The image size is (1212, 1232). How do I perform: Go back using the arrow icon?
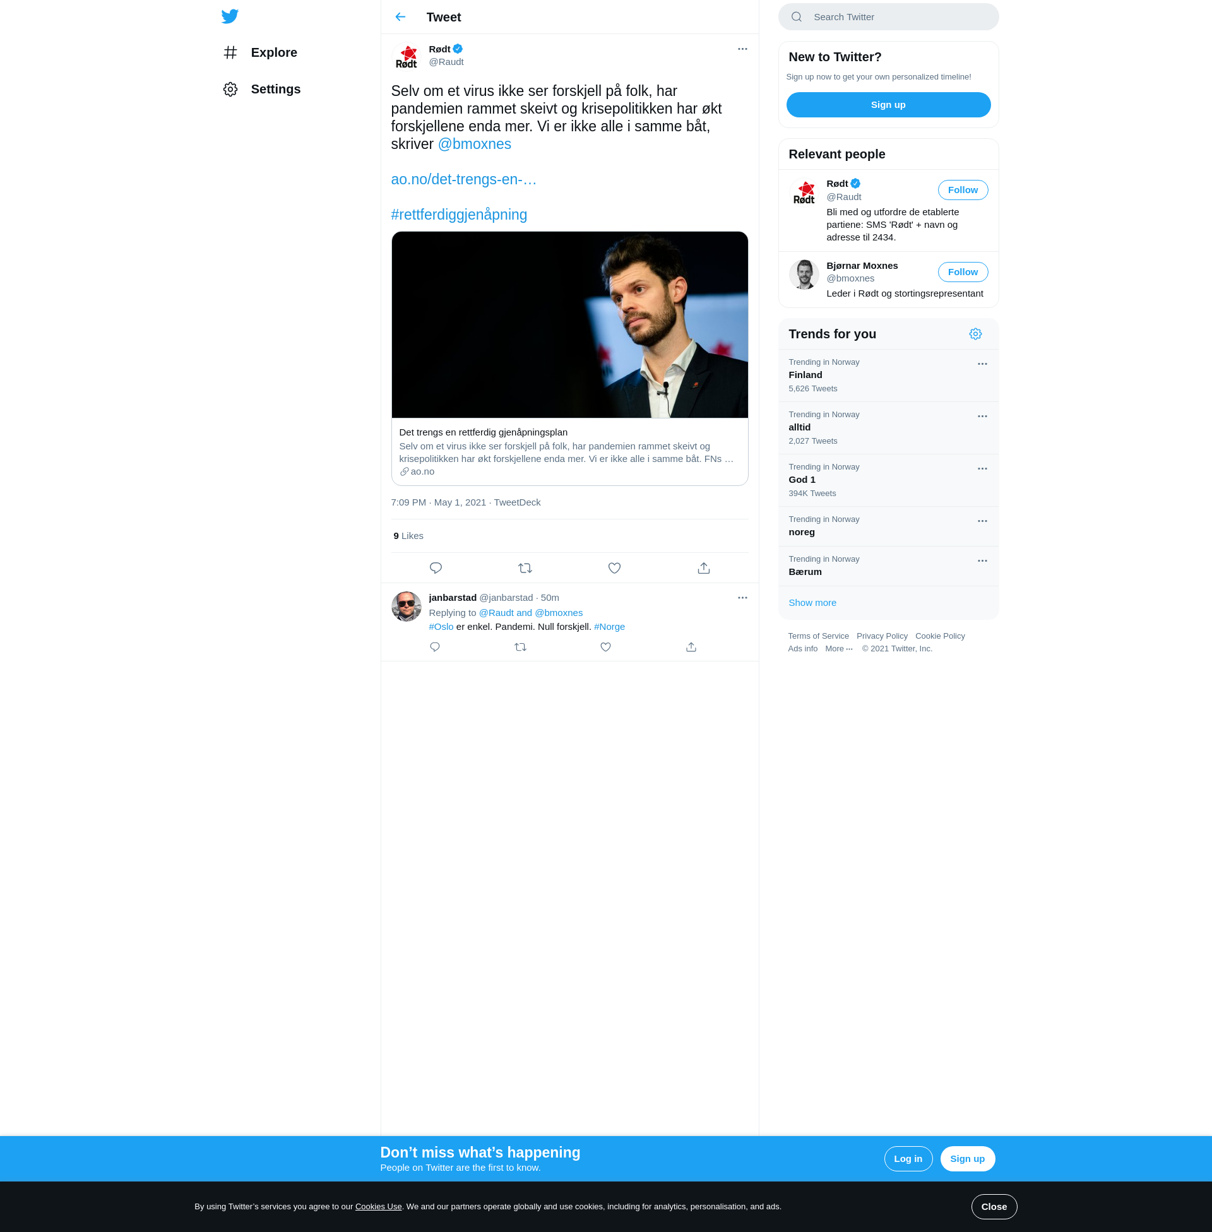(x=400, y=17)
